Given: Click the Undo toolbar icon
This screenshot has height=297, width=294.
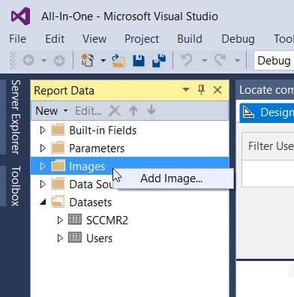Looking at the screenshot, I should (x=187, y=60).
